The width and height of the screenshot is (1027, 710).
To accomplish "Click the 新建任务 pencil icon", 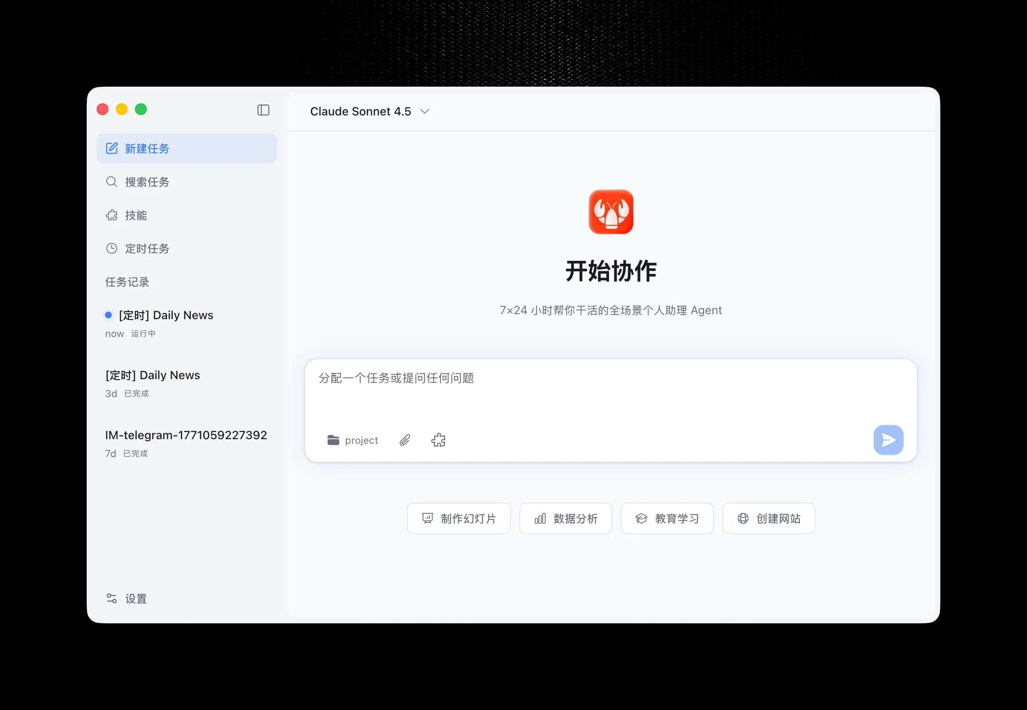I will pos(112,148).
